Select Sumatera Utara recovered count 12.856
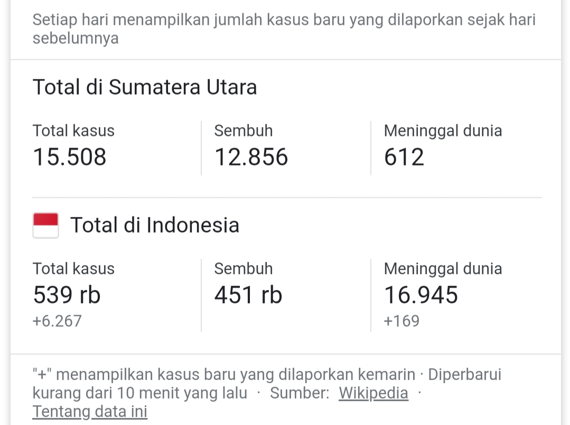Screen dimensions: 570x425 tap(251, 157)
